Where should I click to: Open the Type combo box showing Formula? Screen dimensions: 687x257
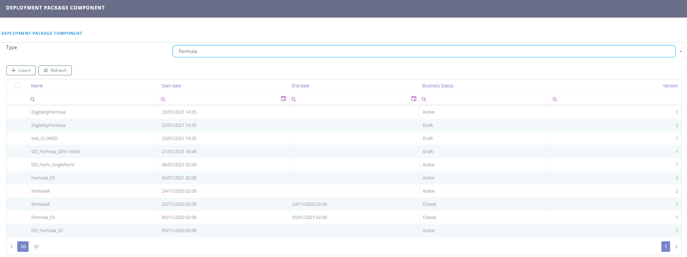tap(424, 51)
